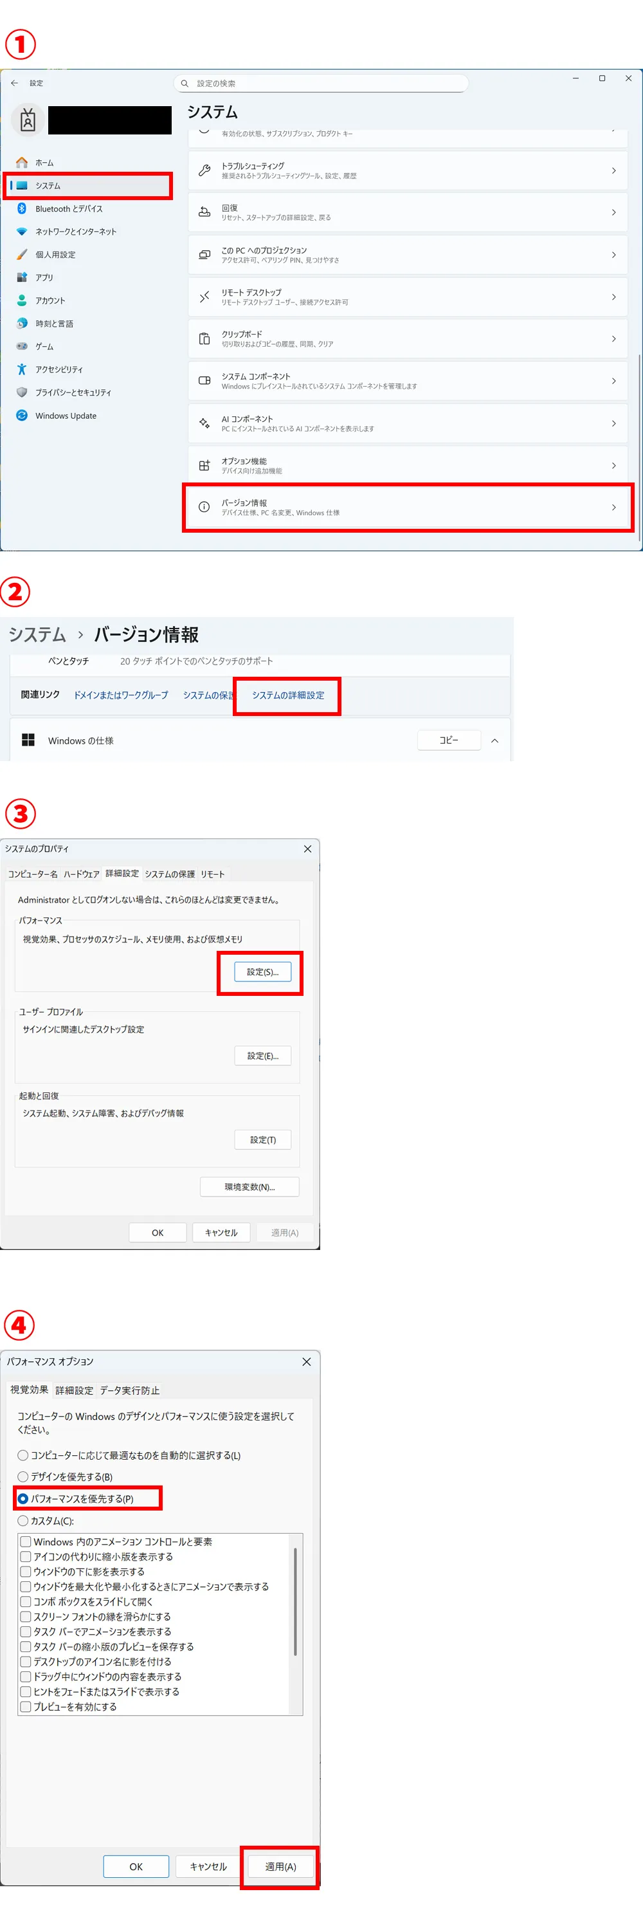Click the Bluetooth とデバイス sidebar icon
The height and width of the screenshot is (1930, 643).
pyautogui.click(x=22, y=208)
